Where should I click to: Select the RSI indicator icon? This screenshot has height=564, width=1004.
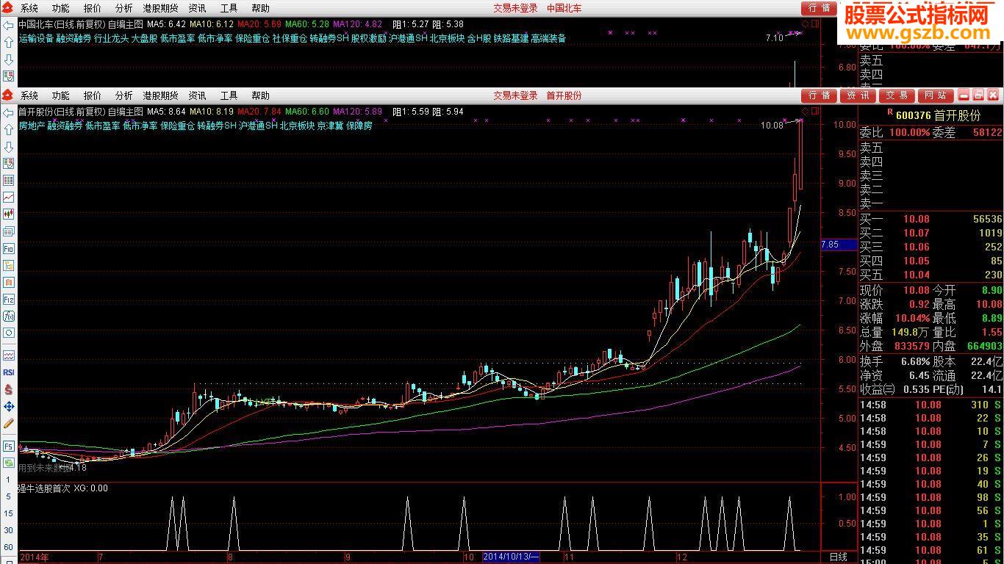[x=8, y=372]
